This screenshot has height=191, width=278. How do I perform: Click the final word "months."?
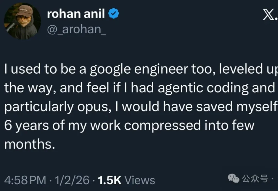[x=30, y=145]
